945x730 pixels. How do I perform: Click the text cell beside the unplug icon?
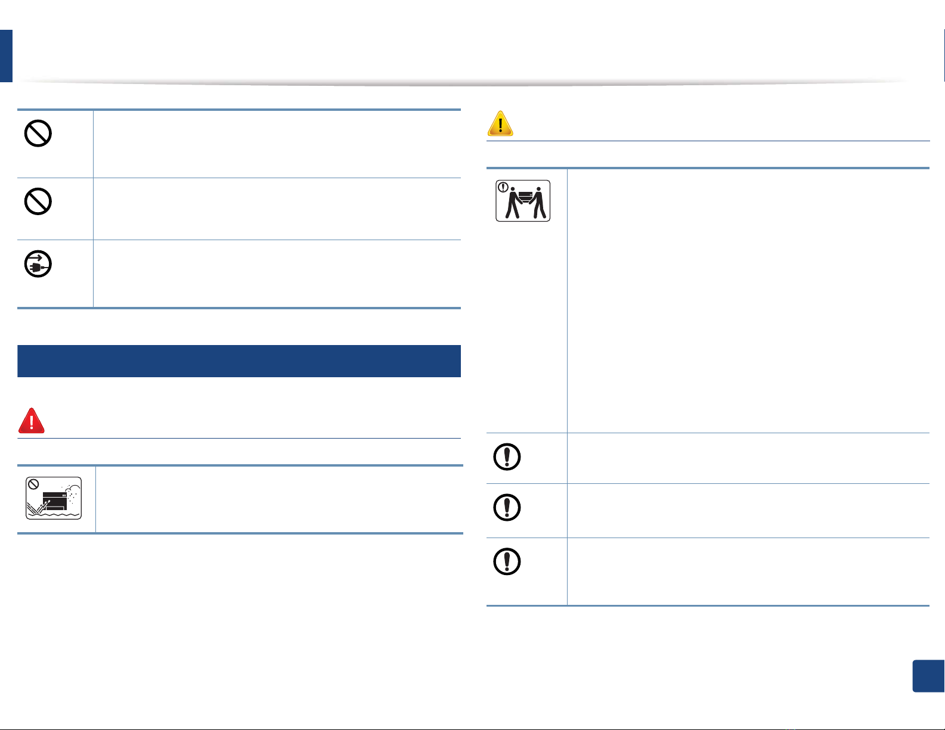tap(277, 274)
